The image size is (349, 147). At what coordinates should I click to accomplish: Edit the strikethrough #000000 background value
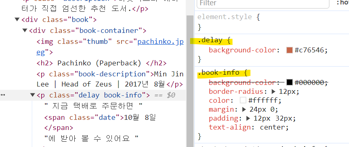tap(309, 82)
